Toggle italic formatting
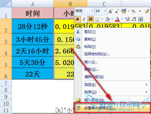Viewport: 151px width, 114px height. coord(84,19)
